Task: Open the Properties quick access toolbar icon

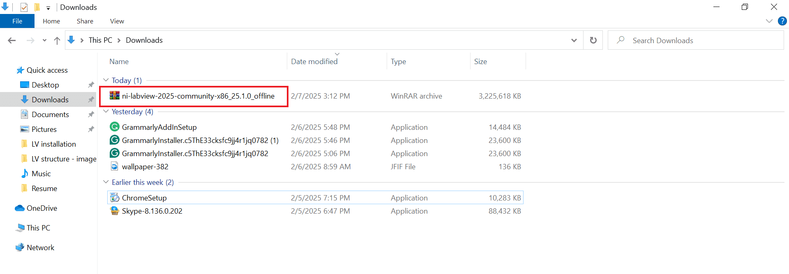Action: click(24, 7)
